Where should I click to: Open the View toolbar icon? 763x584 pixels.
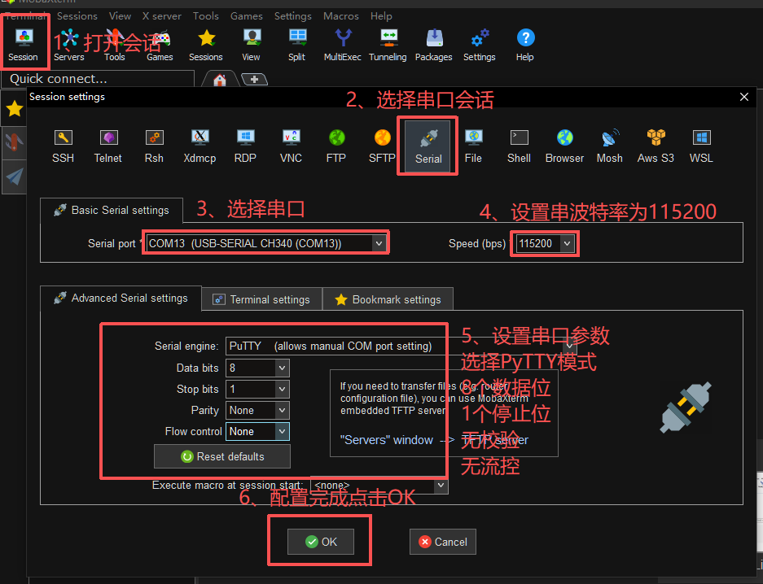click(251, 45)
